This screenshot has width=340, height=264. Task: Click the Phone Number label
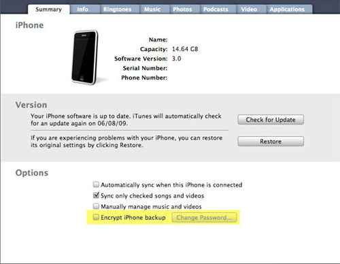pos(144,78)
